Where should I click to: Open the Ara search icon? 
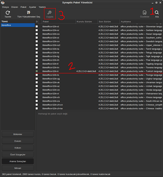tap(157, 12)
